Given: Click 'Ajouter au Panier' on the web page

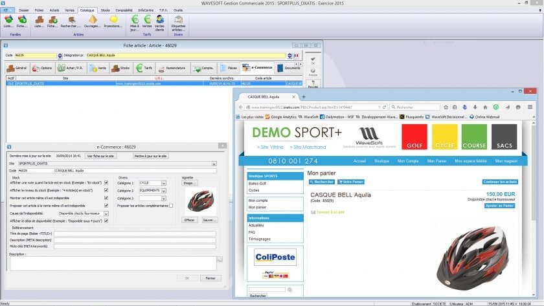Looking at the screenshot, I should pyautogui.click(x=499, y=205).
